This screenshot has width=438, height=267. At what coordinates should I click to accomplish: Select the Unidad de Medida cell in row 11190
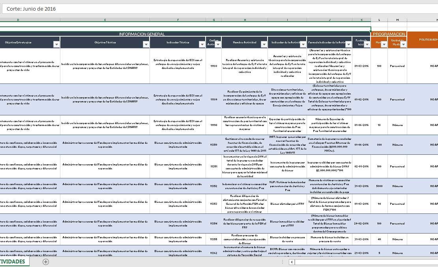pos(397,125)
